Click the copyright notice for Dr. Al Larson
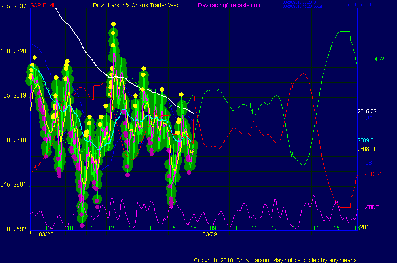397x263 pixels. coord(276,260)
